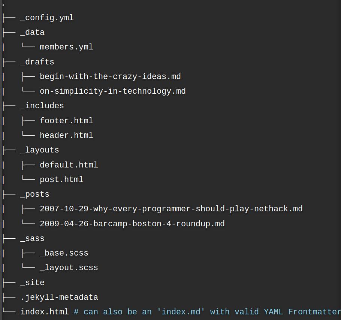Select the _layouts directory entry
The height and width of the screenshot is (320, 341).
pyautogui.click(x=40, y=150)
